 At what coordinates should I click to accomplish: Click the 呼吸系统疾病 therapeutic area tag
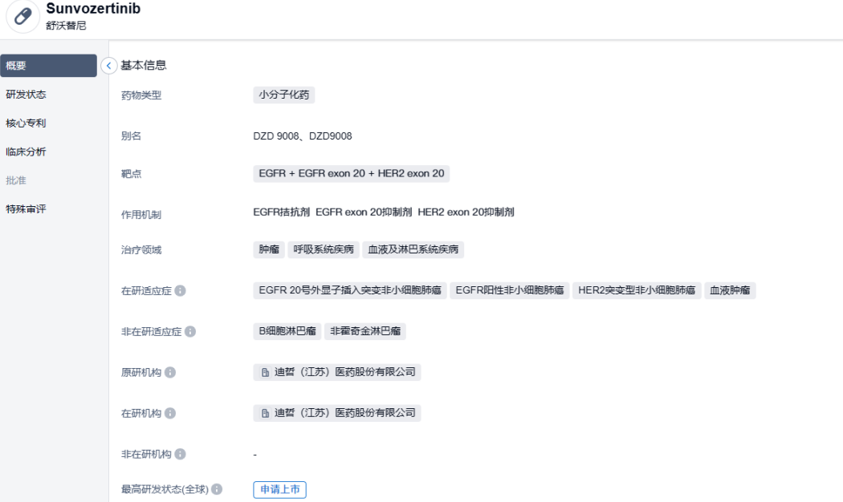tap(324, 249)
